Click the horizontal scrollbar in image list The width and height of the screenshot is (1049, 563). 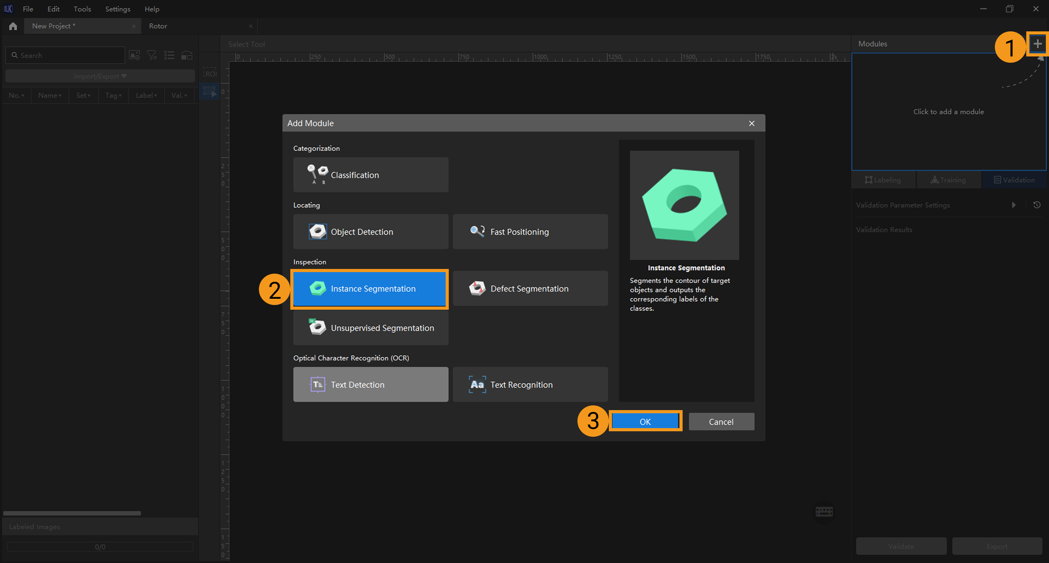(72, 513)
